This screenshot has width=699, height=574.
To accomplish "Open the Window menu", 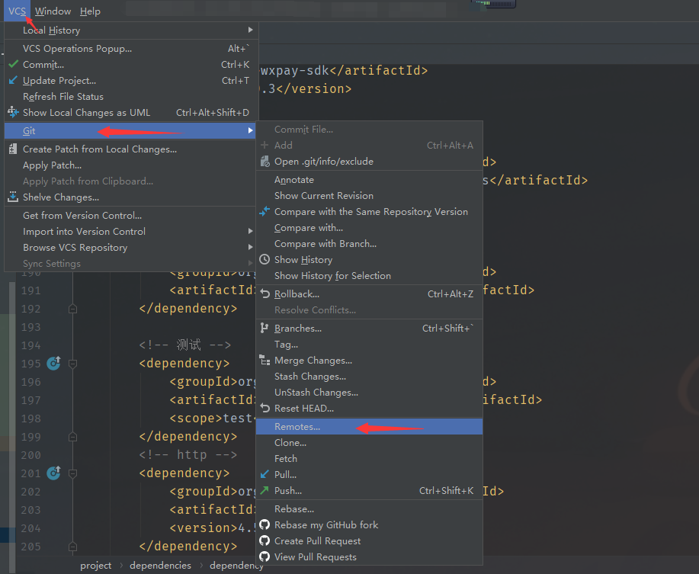I will click(x=53, y=11).
